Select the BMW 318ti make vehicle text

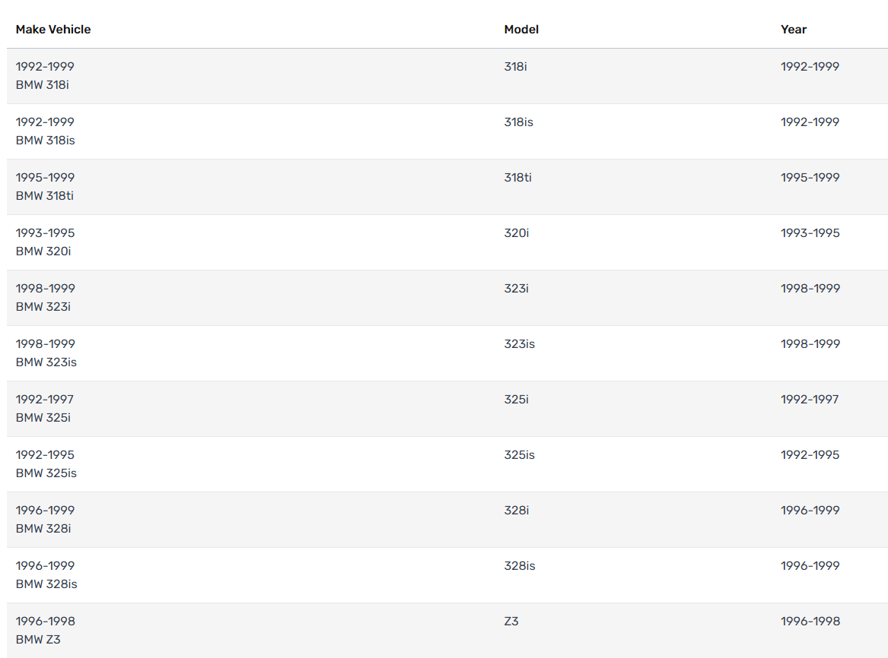tap(45, 196)
